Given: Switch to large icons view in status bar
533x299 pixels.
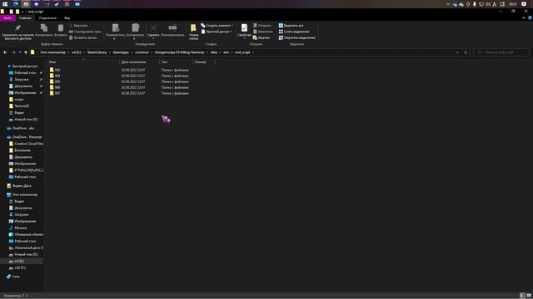Looking at the screenshot, I should click(529, 296).
